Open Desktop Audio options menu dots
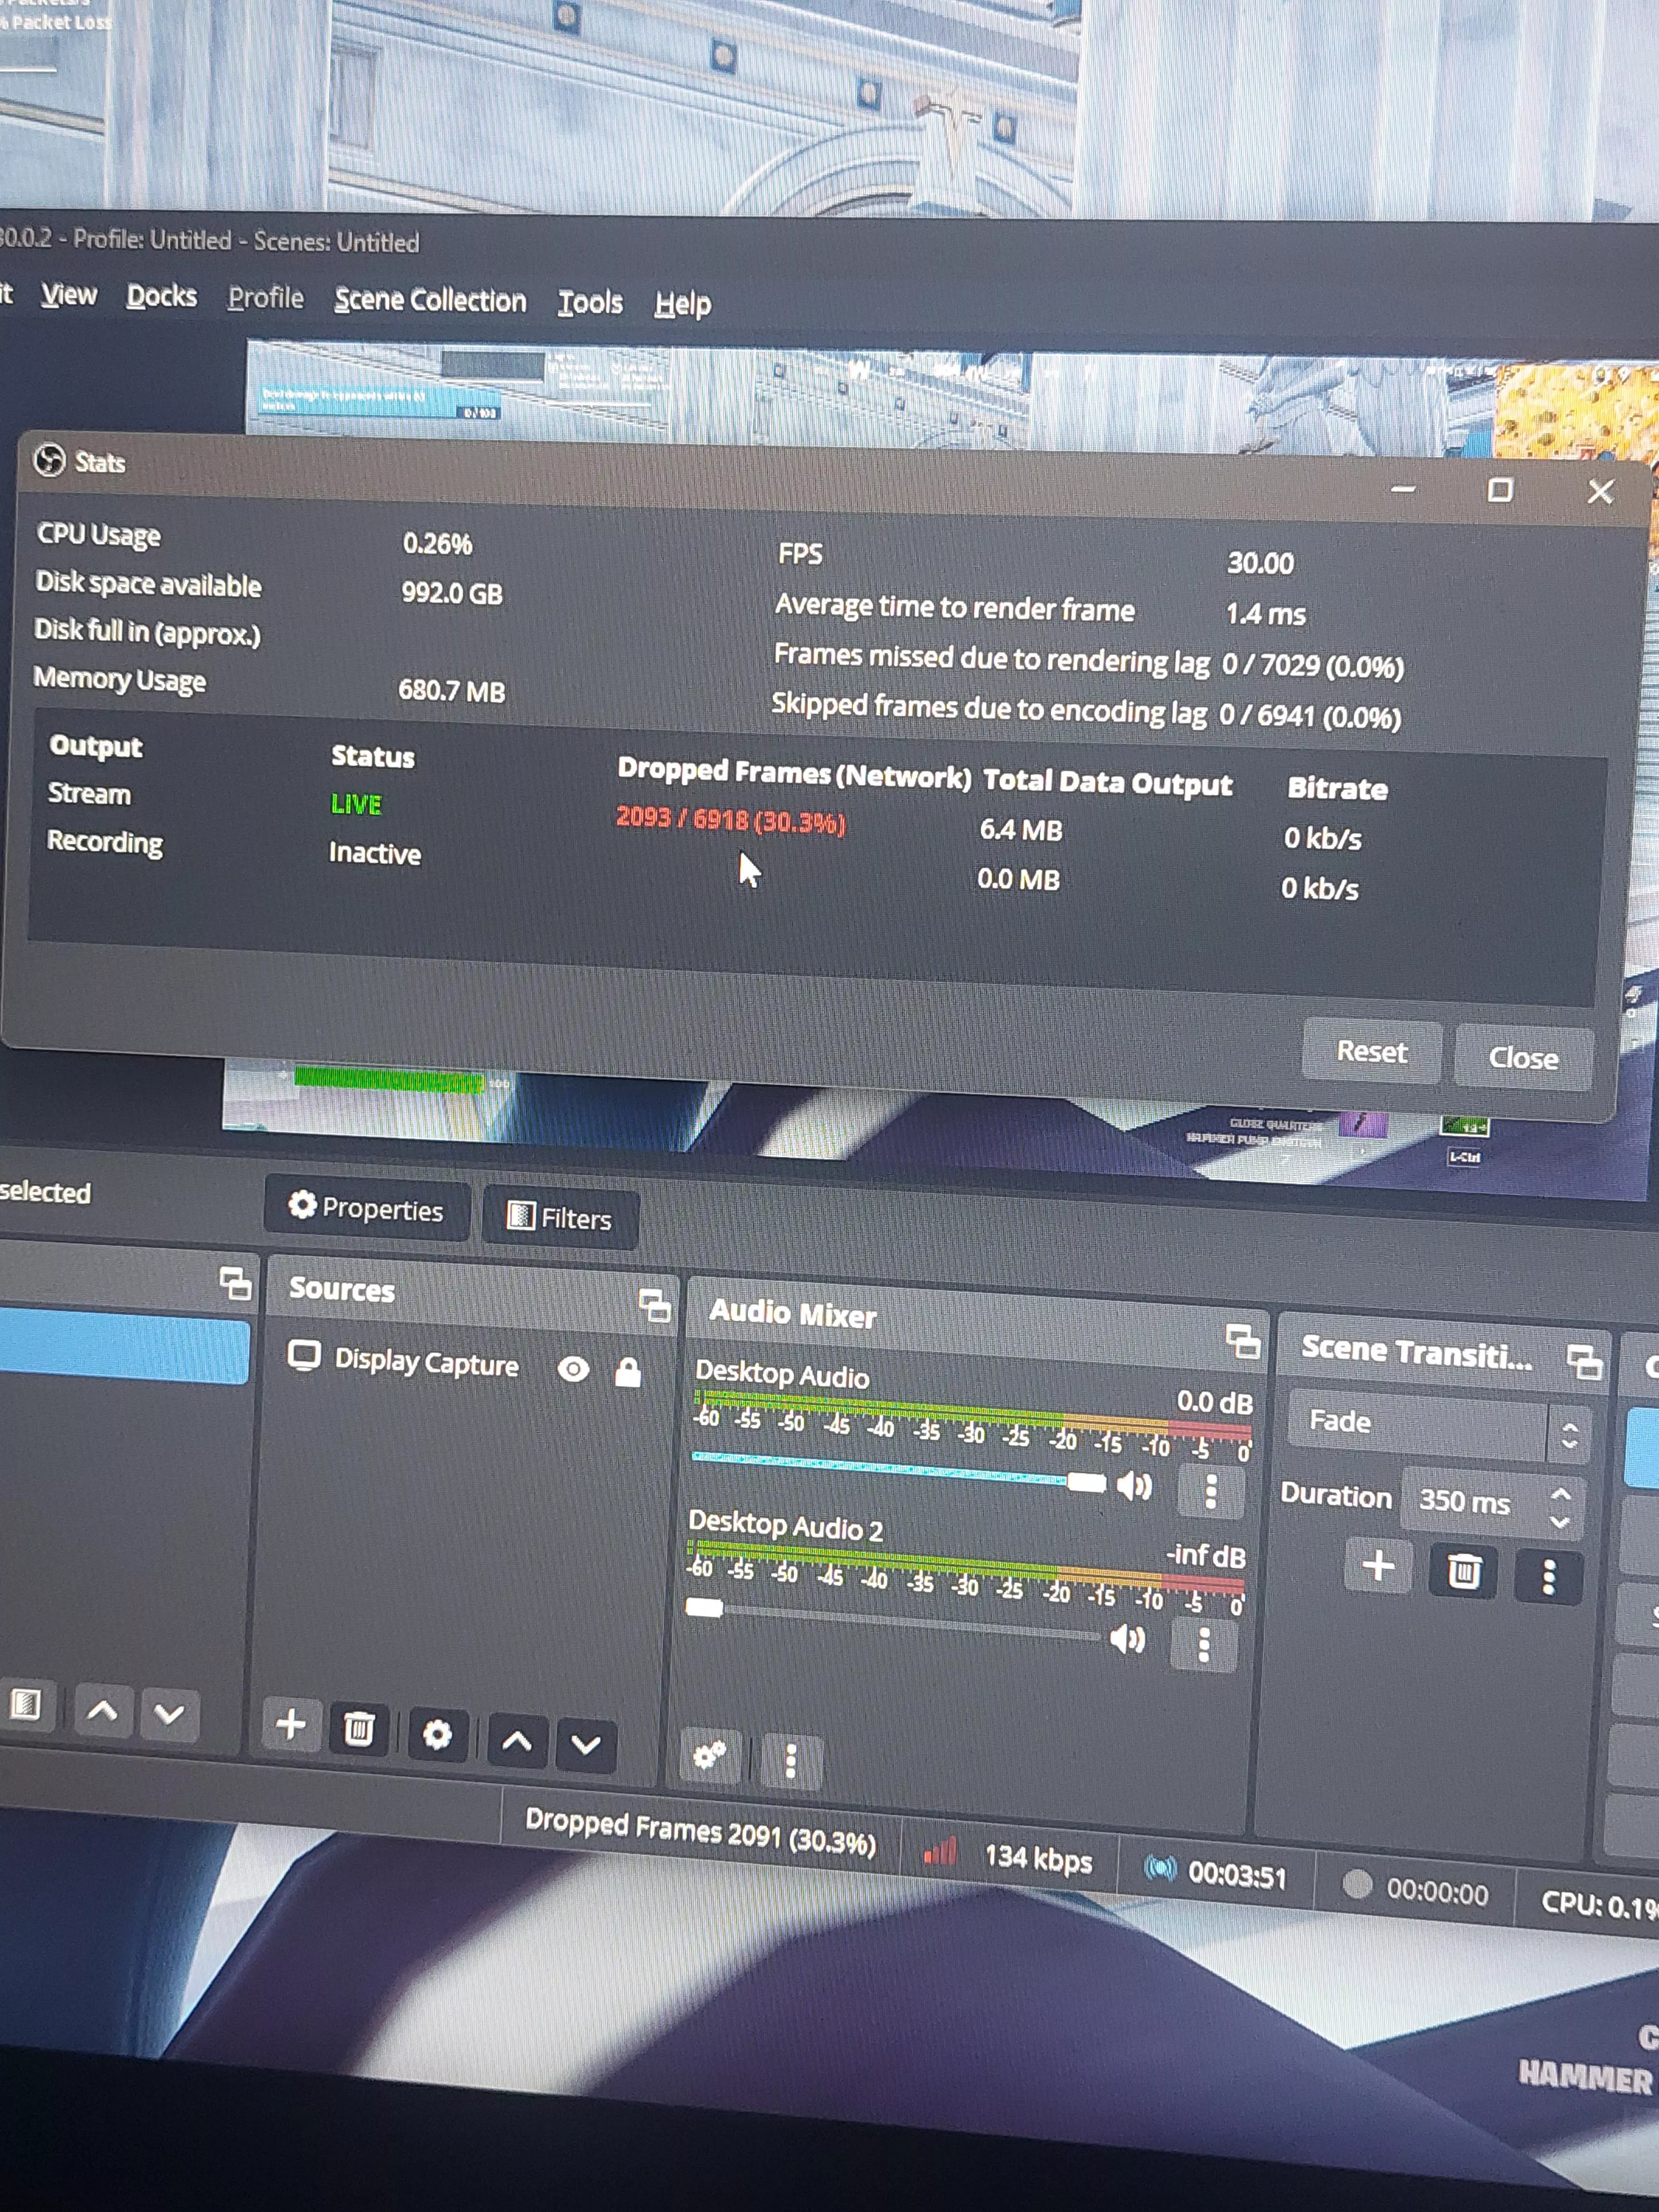Screen dimensions: 1659x2212 click(x=1211, y=1491)
